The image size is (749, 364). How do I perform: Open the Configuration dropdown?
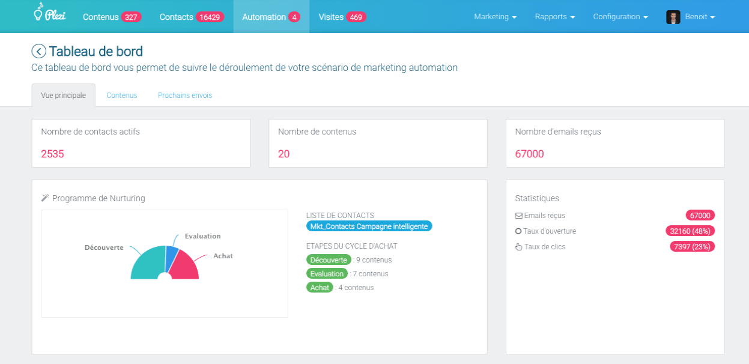[620, 17]
